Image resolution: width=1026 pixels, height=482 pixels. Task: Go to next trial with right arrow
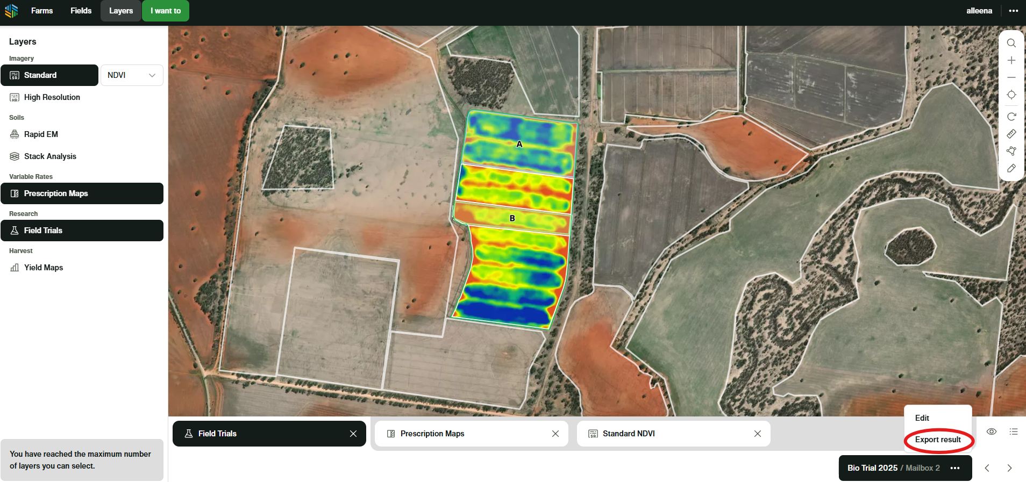point(1009,468)
